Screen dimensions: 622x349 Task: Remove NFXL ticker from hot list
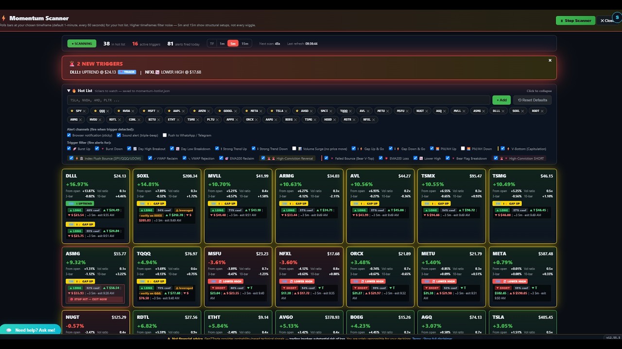[x=373, y=119]
